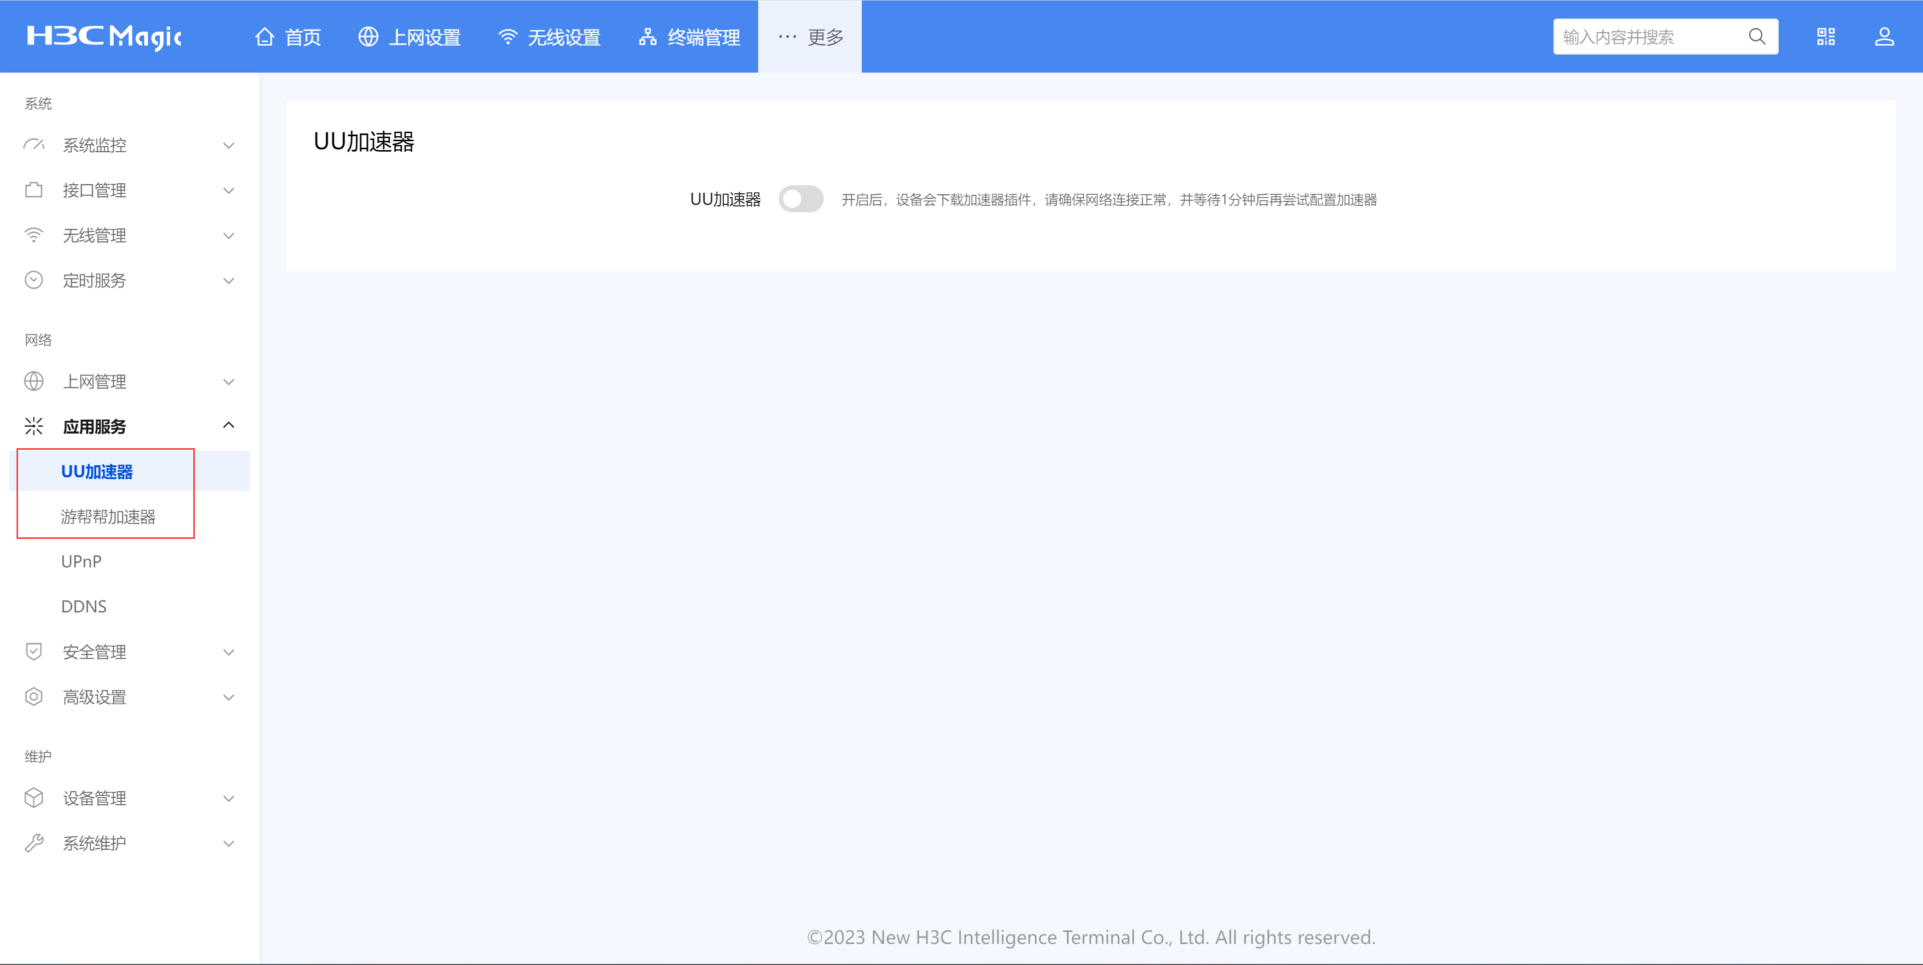Click the network icon beside 终端管理
The height and width of the screenshot is (965, 1923).
[x=647, y=37]
